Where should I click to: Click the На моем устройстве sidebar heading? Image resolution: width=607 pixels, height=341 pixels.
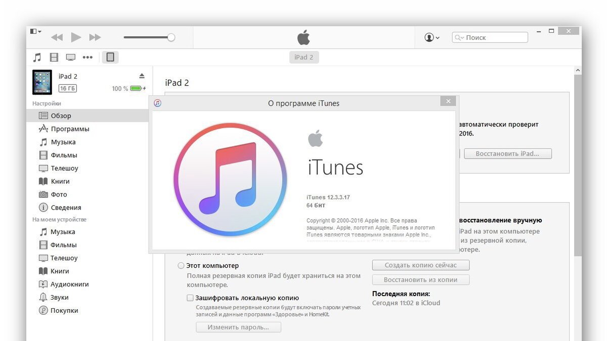click(x=59, y=220)
